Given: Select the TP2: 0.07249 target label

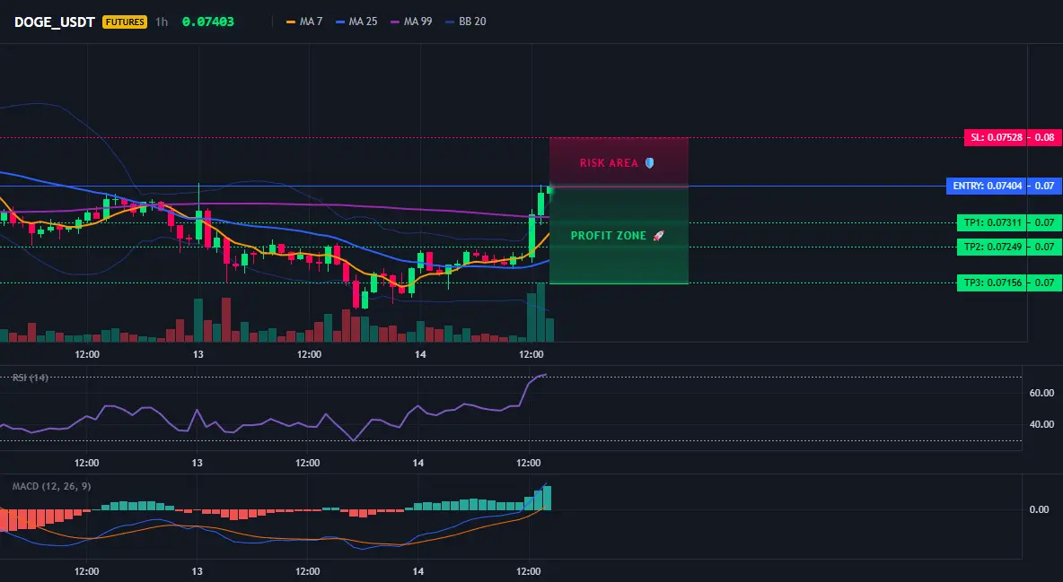Looking at the screenshot, I should [x=992, y=247].
